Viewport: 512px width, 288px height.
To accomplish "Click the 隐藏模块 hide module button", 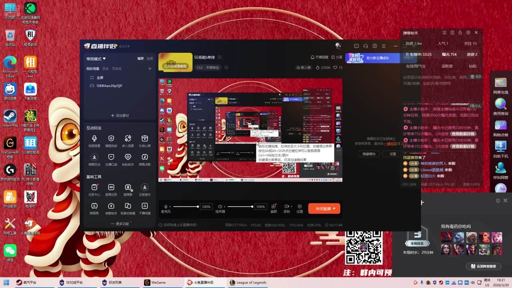I will tap(369, 154).
